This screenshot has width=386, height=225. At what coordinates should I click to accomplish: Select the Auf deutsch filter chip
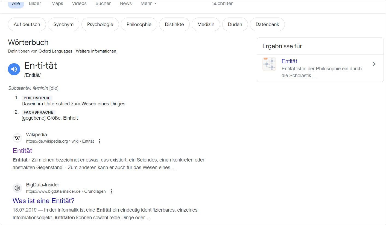[x=27, y=24]
